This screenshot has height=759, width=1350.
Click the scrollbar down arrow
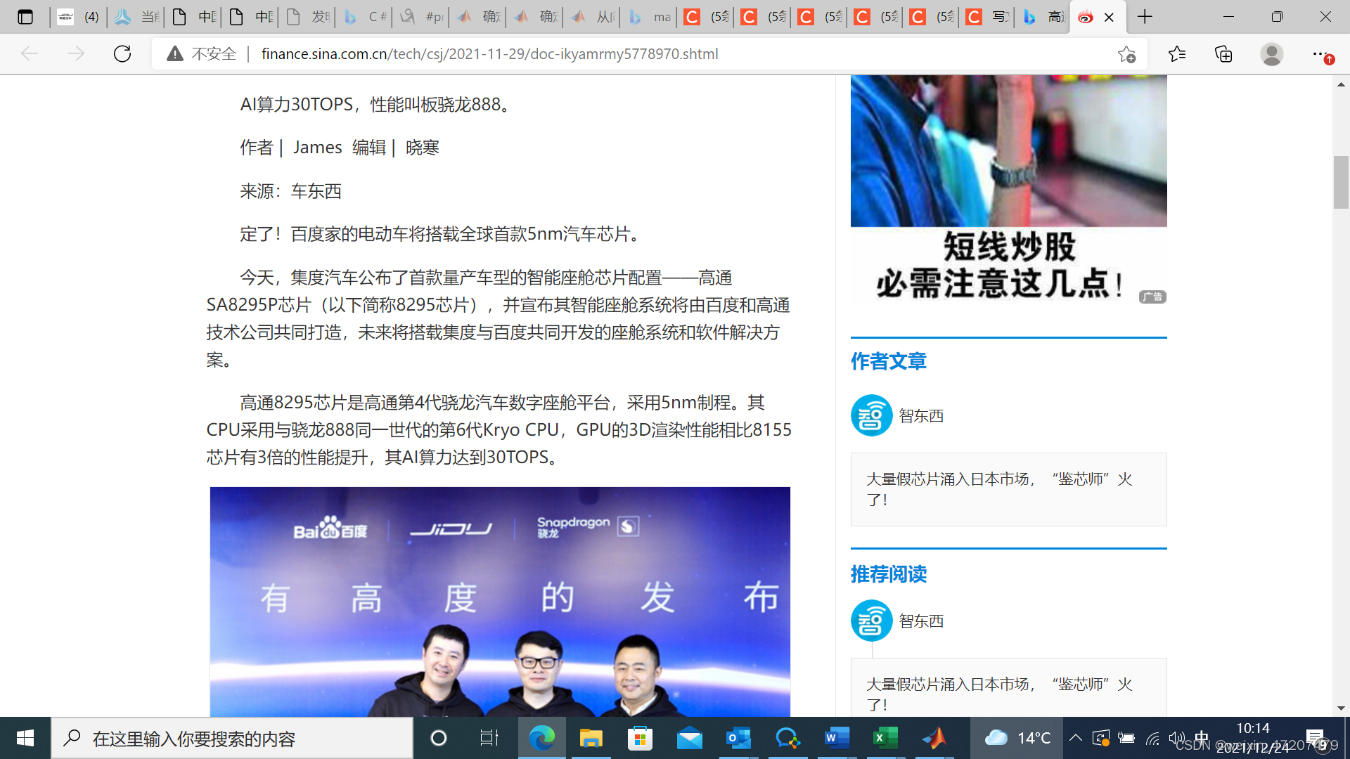pos(1341,708)
